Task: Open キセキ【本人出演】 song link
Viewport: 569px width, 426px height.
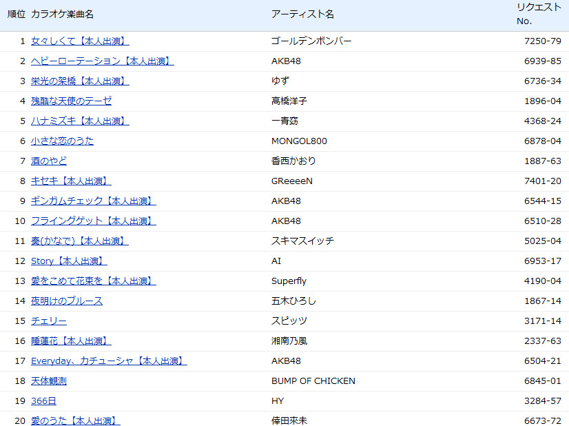Action: point(71,181)
